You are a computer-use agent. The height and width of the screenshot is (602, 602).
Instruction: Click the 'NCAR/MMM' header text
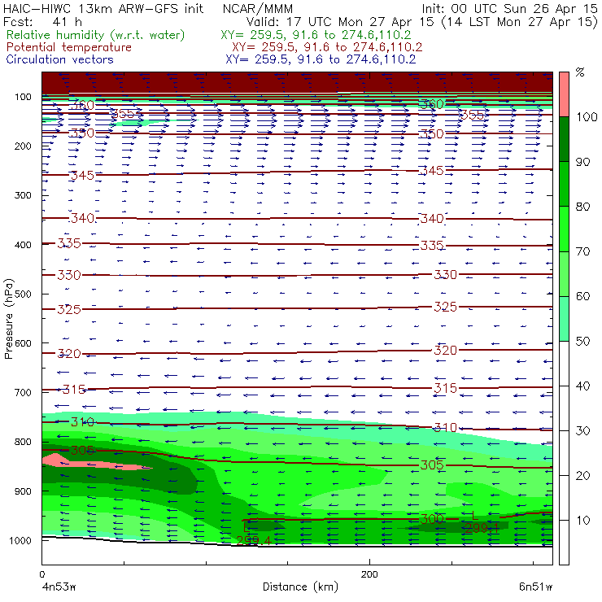(x=258, y=9)
